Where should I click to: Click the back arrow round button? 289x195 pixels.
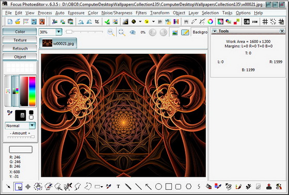[x=152, y=32]
